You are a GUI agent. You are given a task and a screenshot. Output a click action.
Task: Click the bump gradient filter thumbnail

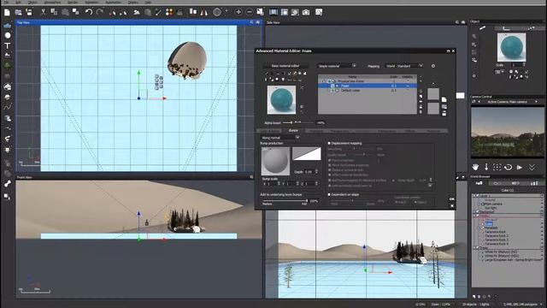click(x=306, y=154)
